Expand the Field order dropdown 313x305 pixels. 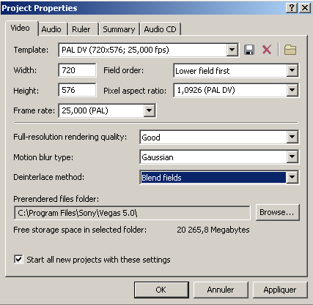point(292,71)
